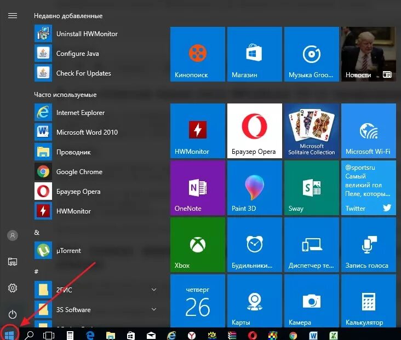This screenshot has height=340, width=401.
Task: Open the Кинопоиск tile
Action: point(198,54)
